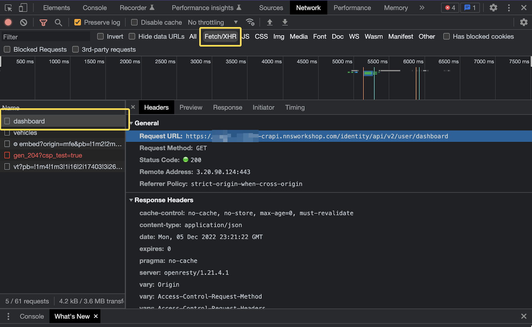Filter requests by Img
Viewport: 532px width, 327px height.
point(279,36)
